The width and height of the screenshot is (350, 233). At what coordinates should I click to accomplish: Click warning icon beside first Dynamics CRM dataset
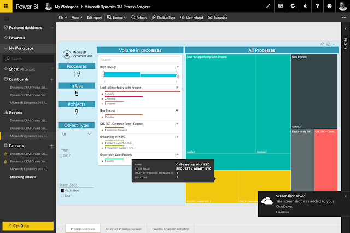click(5, 154)
